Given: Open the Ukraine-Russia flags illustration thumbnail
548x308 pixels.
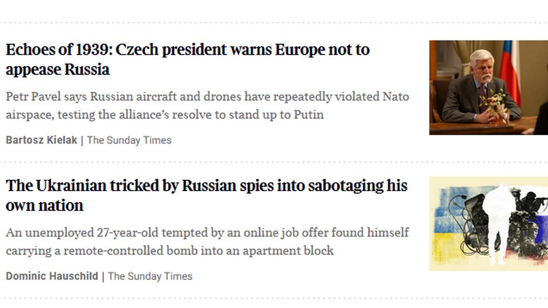Looking at the screenshot, I should (488, 224).
